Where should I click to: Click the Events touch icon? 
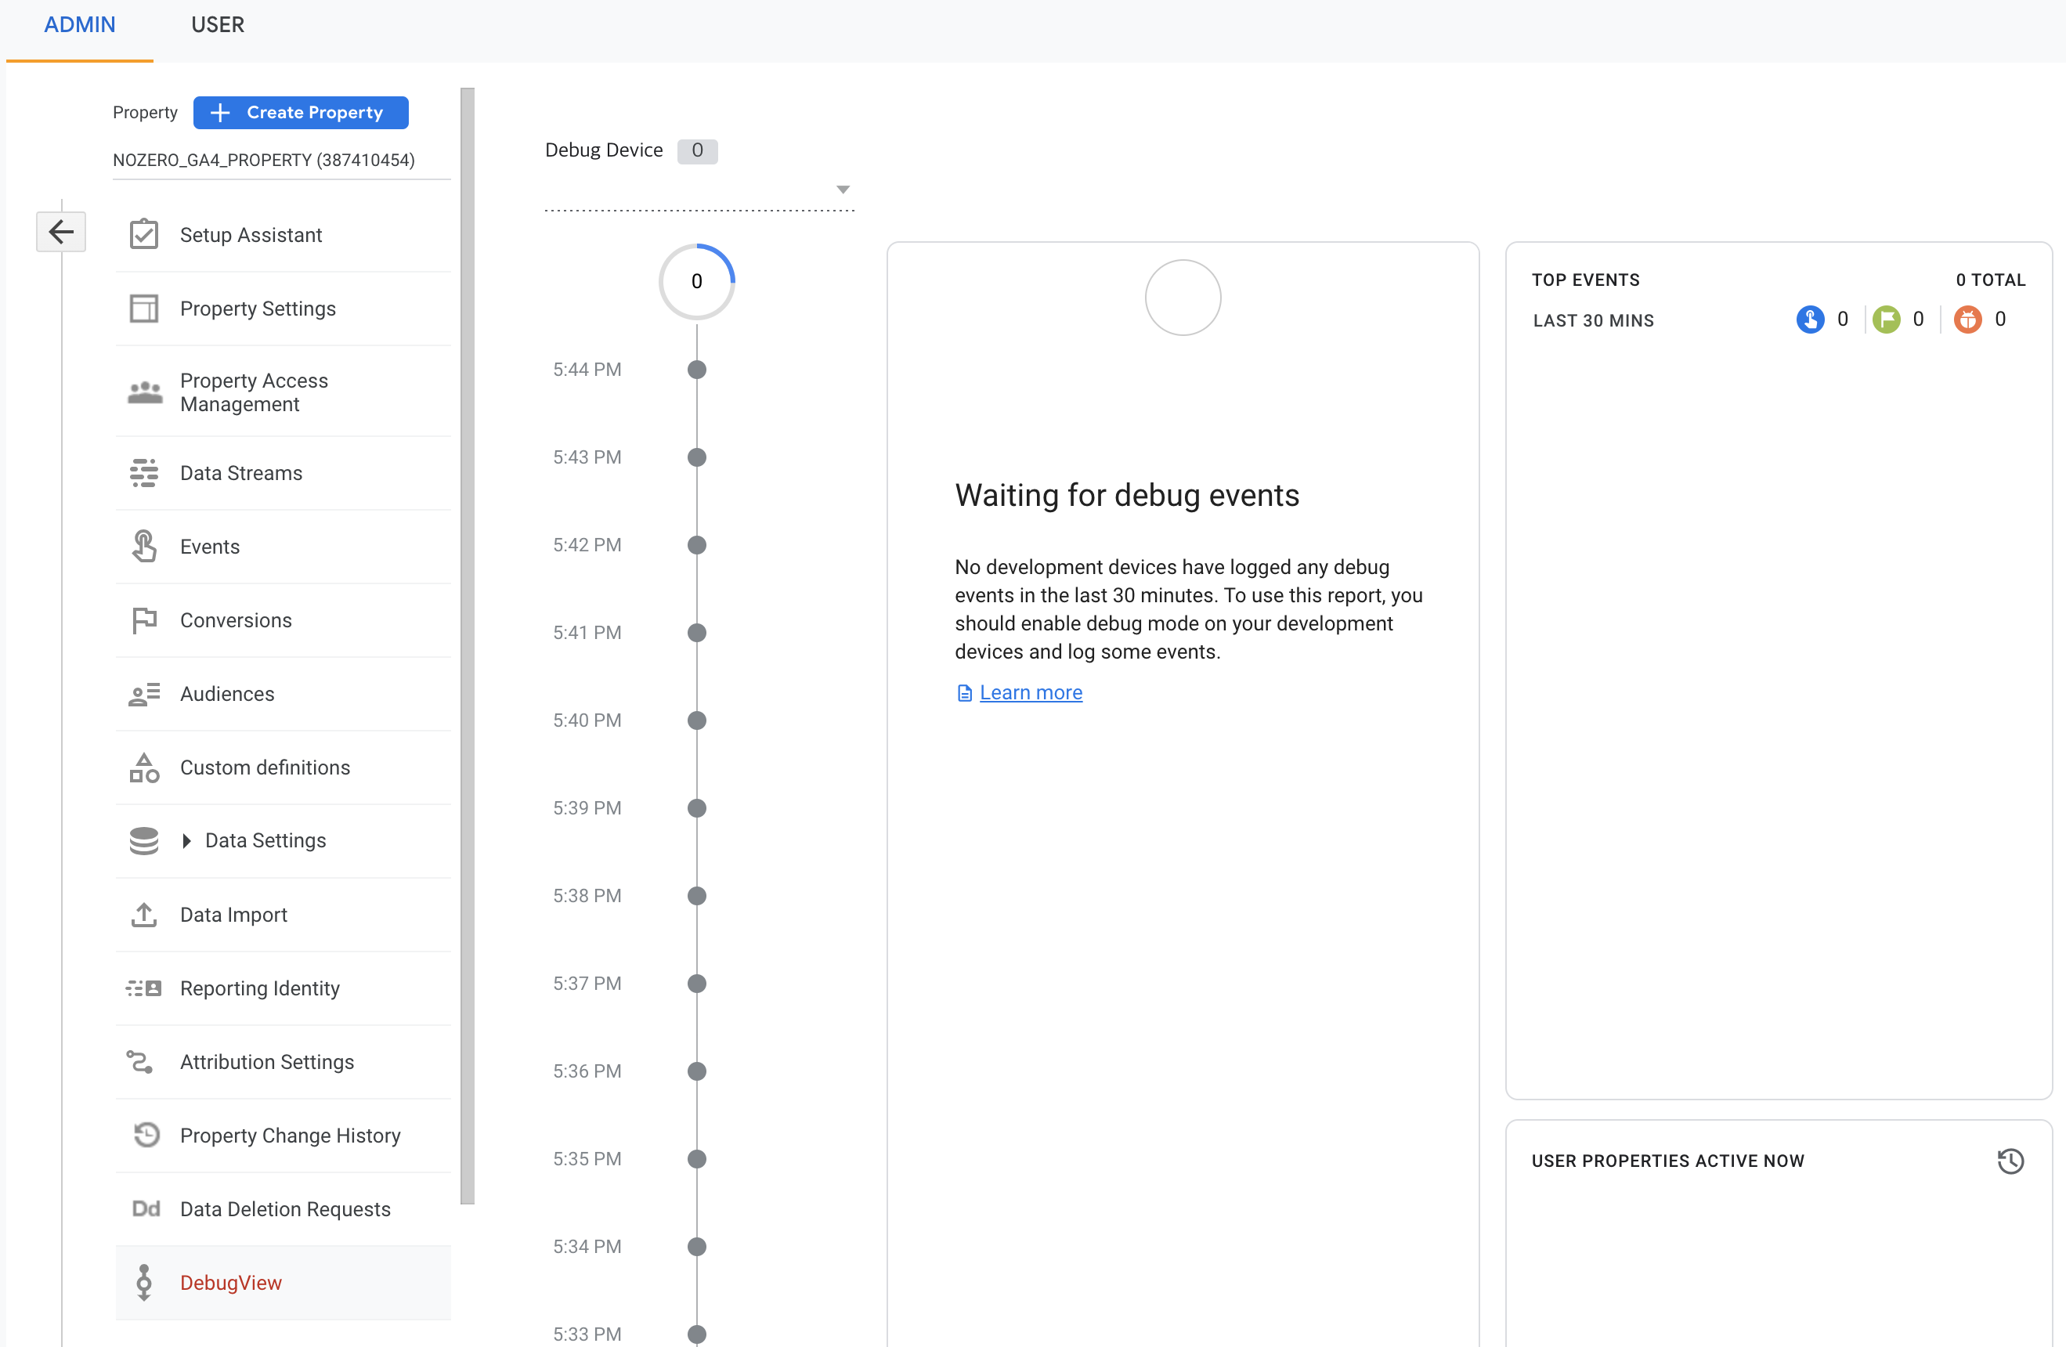144,547
